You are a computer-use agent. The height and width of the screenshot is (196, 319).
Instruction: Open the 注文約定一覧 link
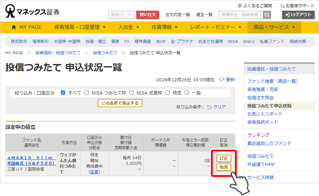point(178,15)
